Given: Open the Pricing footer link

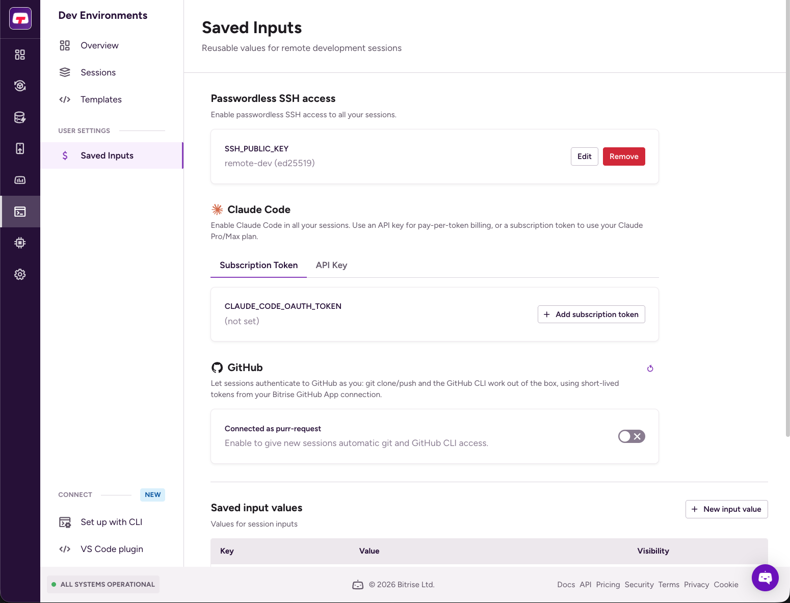Looking at the screenshot, I should [x=608, y=585].
